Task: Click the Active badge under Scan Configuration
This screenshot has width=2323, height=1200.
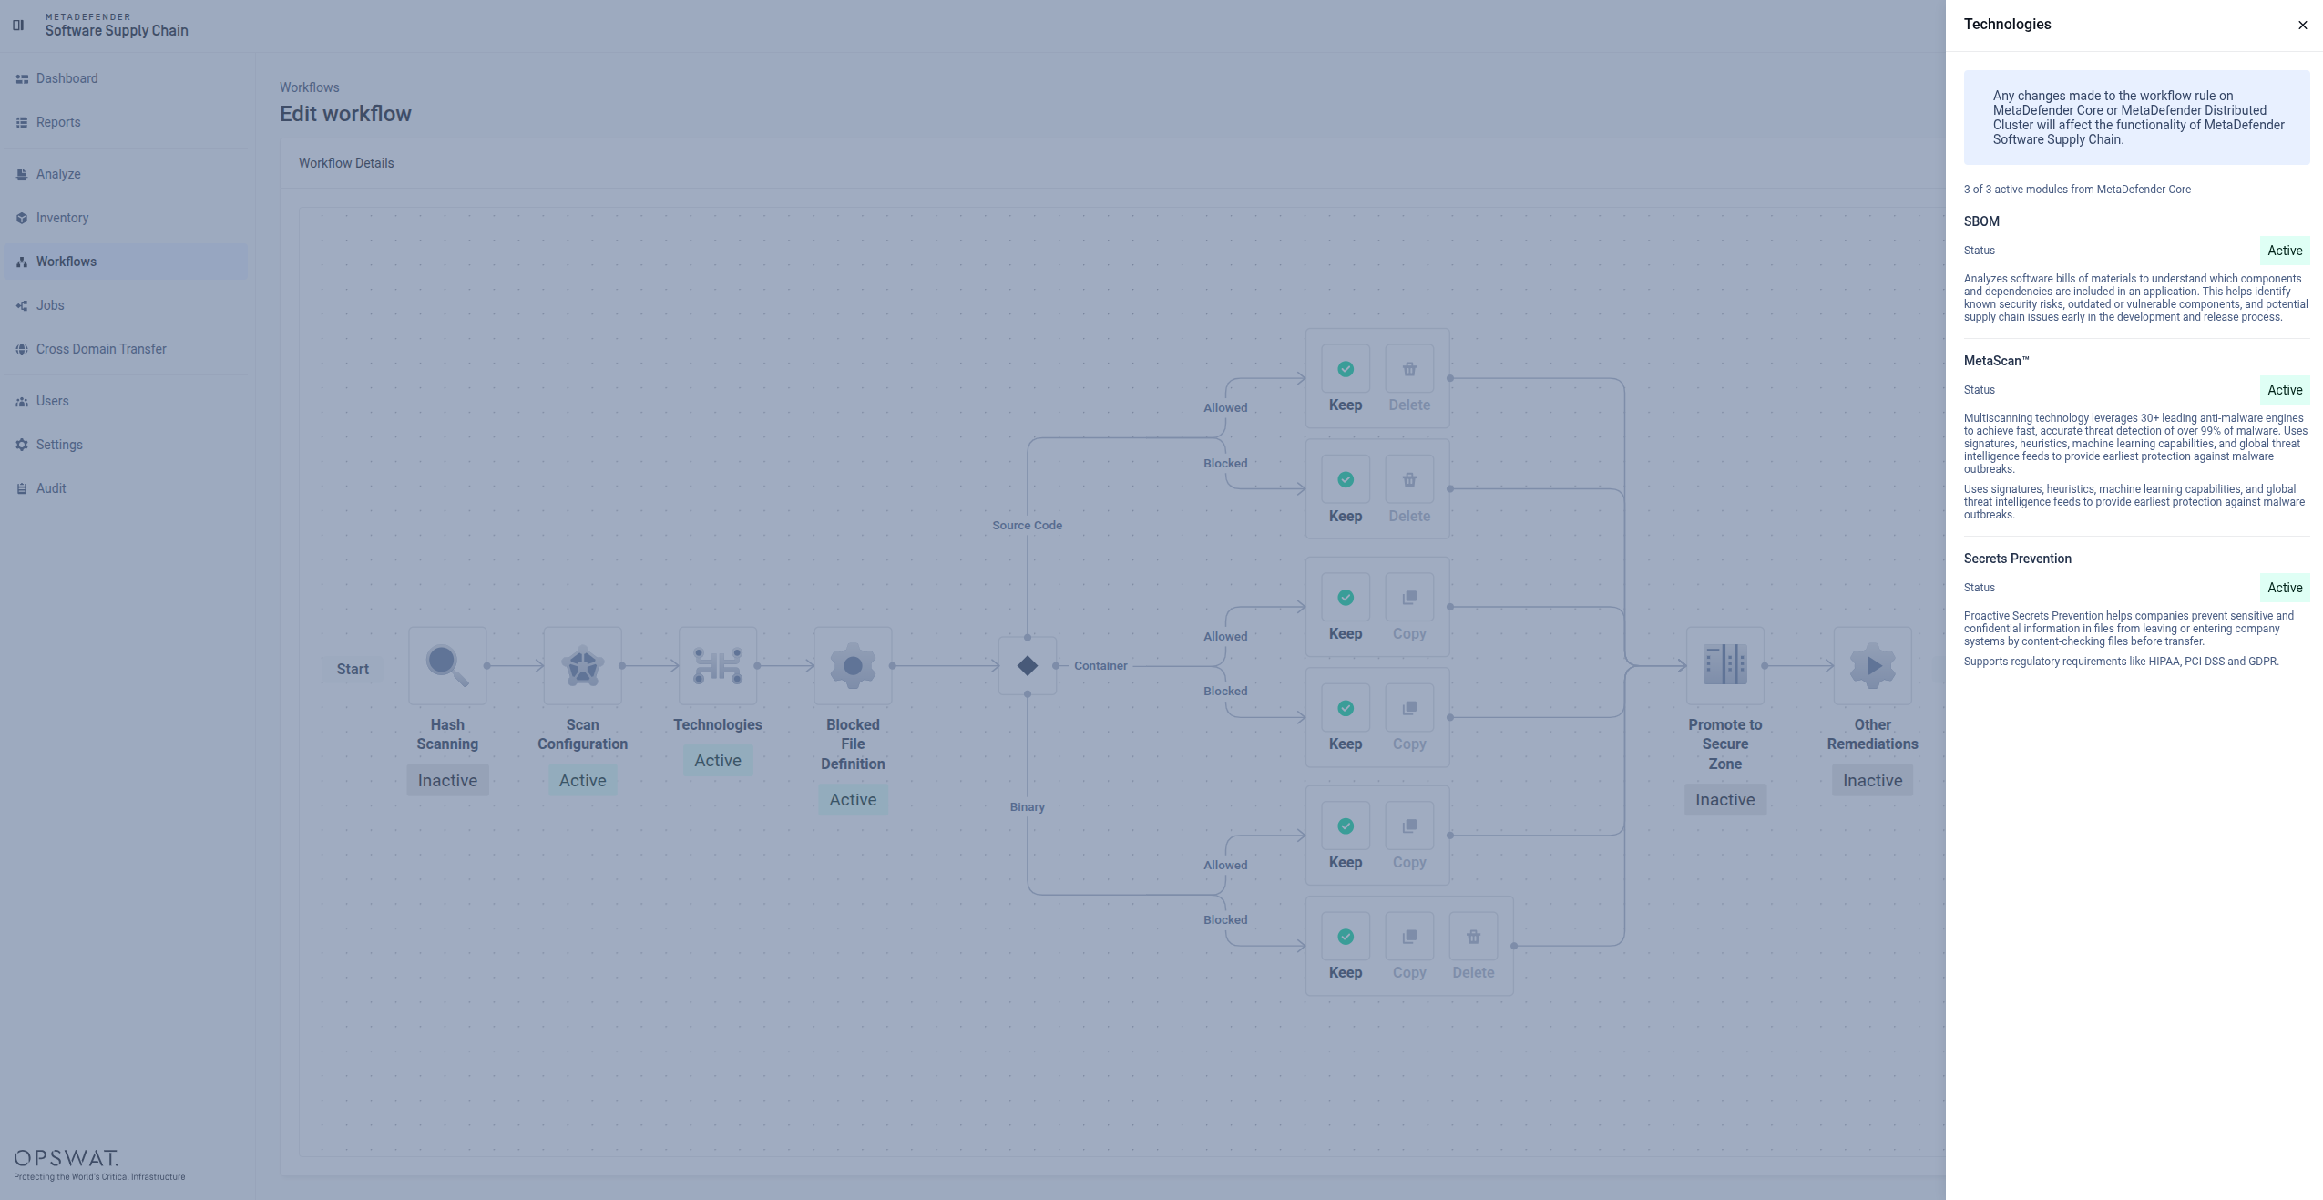Action: coord(583,781)
